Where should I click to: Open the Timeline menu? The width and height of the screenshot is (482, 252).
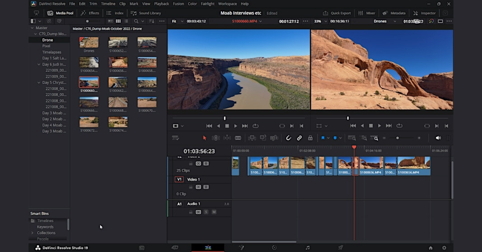(108, 4)
